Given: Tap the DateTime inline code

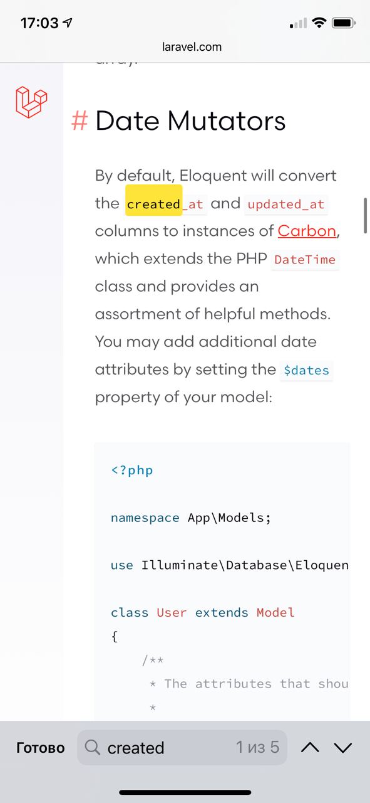Looking at the screenshot, I should [305, 259].
